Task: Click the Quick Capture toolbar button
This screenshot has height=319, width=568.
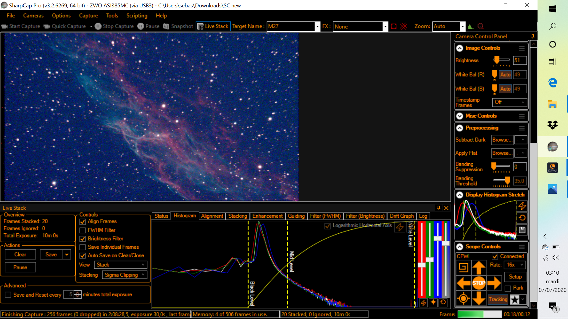Action: tap(65, 26)
